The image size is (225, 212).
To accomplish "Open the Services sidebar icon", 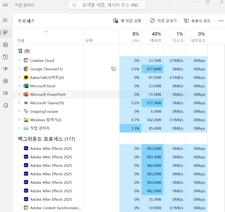I will pos(5,105).
